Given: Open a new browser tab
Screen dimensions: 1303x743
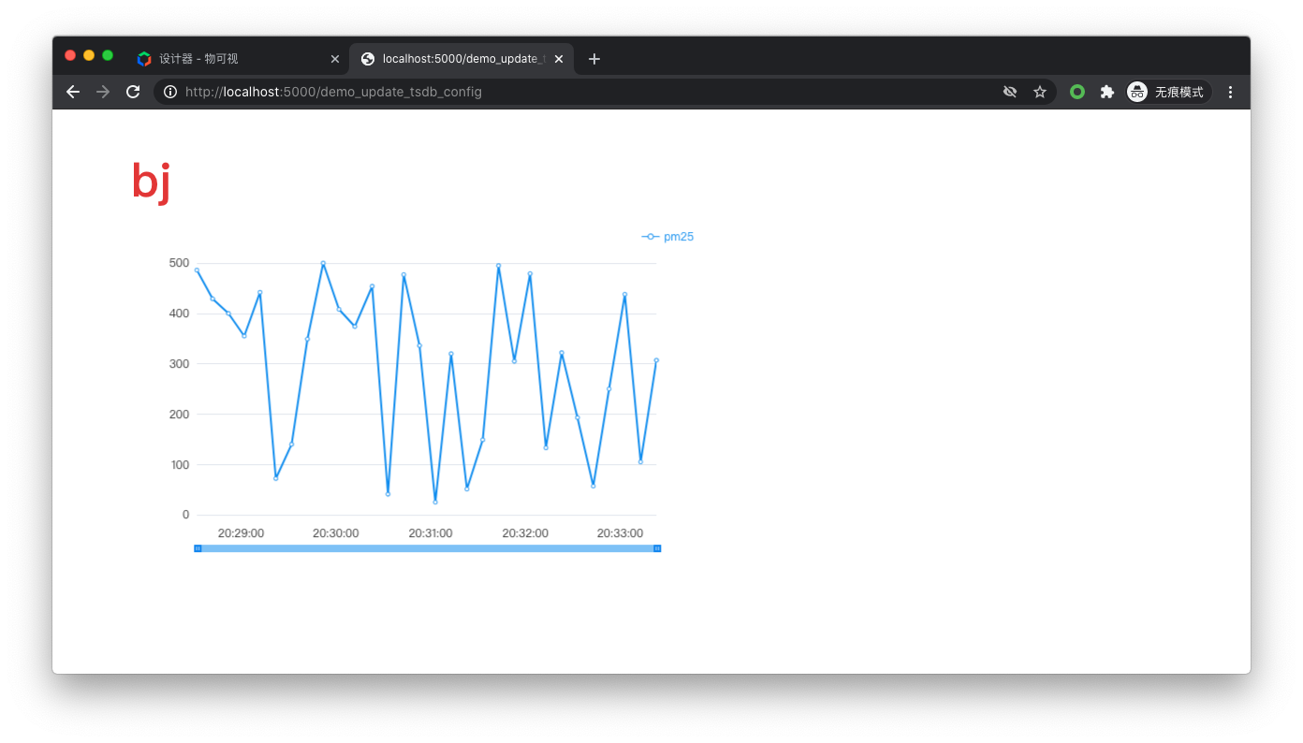Looking at the screenshot, I should click(x=593, y=59).
